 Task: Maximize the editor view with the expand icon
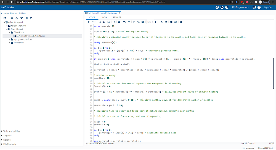[181, 22]
